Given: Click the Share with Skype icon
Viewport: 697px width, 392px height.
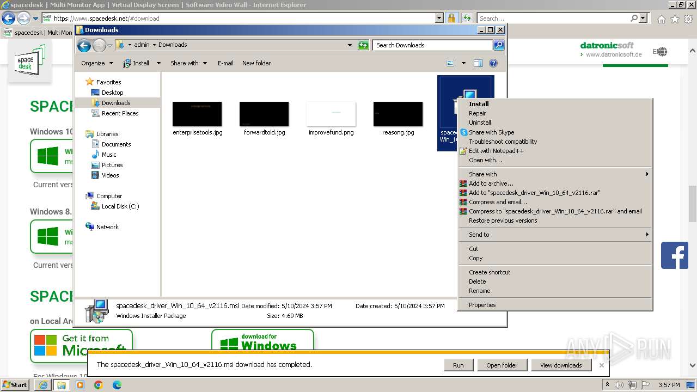Looking at the screenshot, I should [463, 132].
